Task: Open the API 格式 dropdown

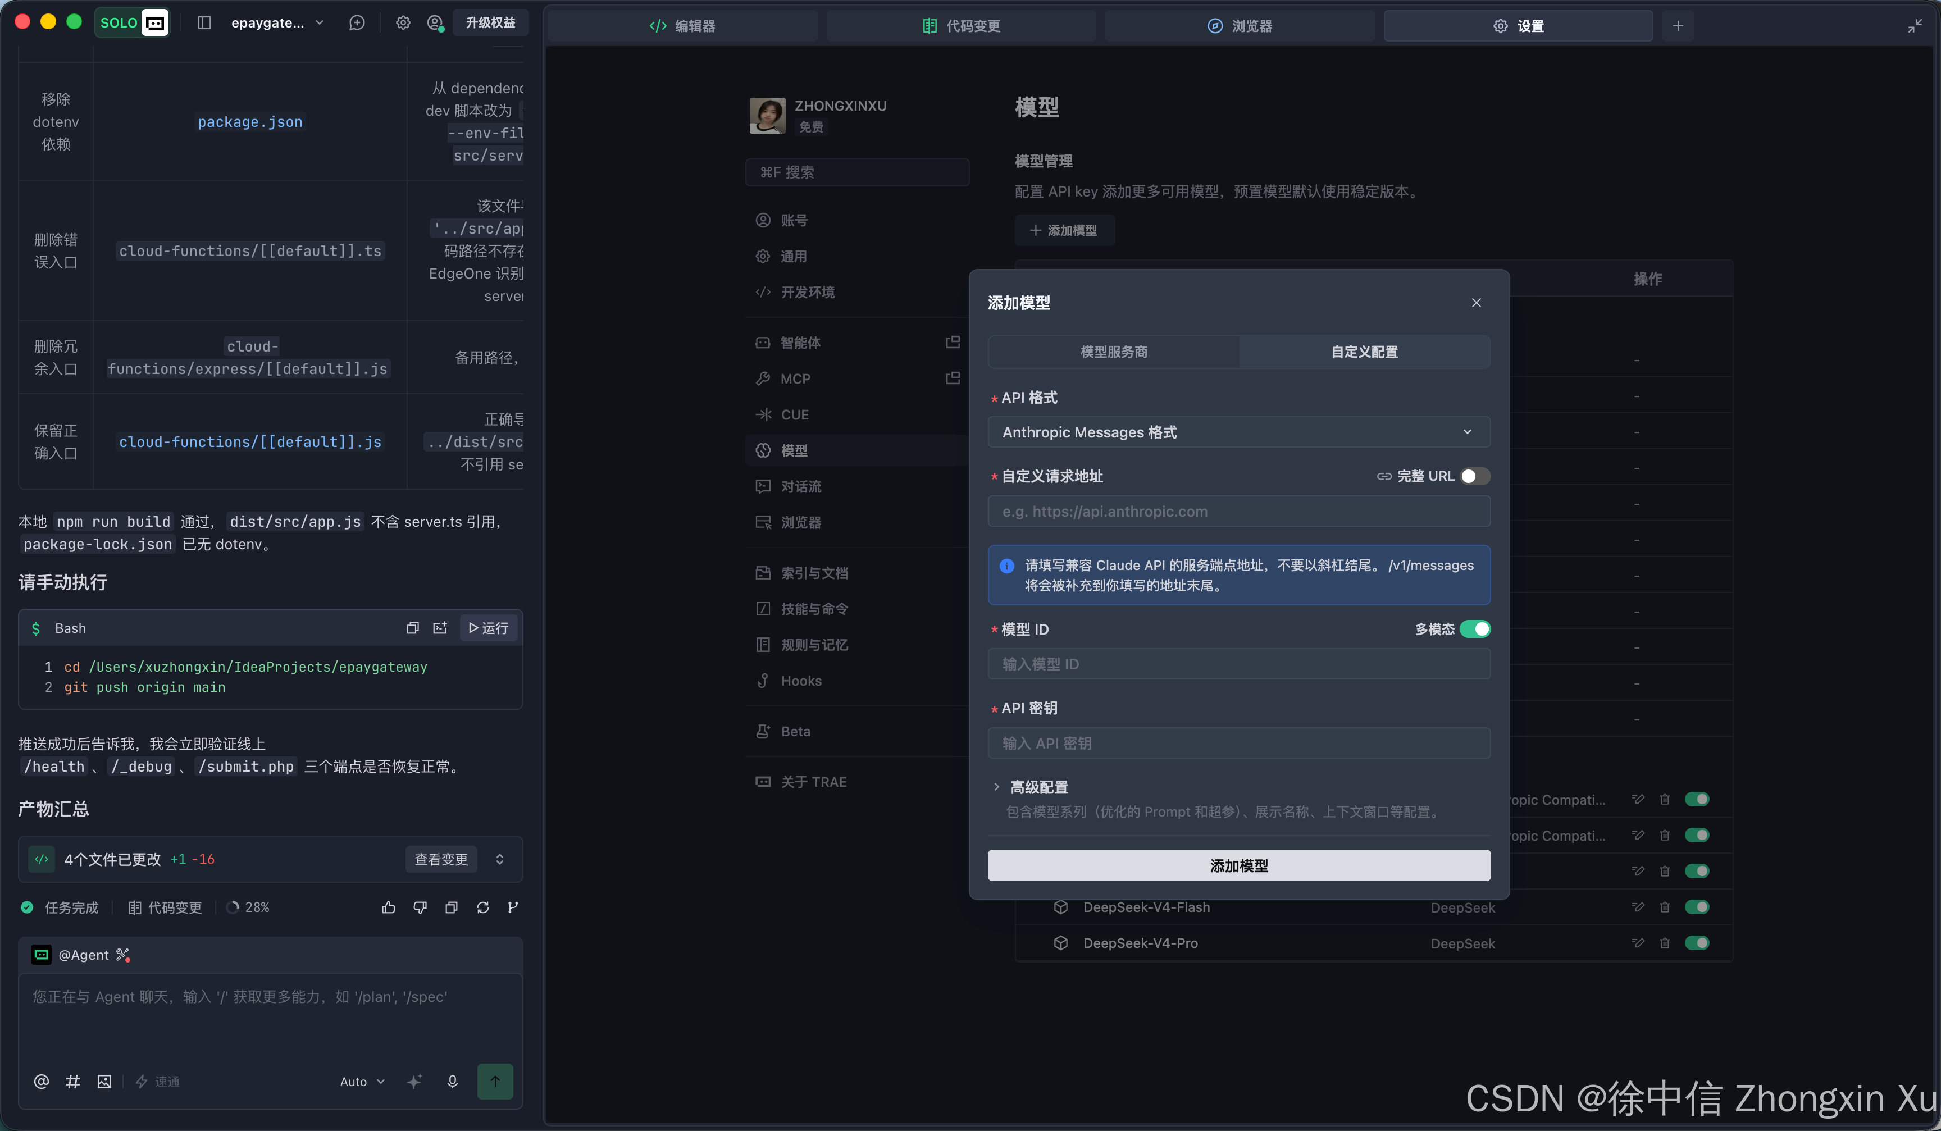Action: tap(1238, 433)
